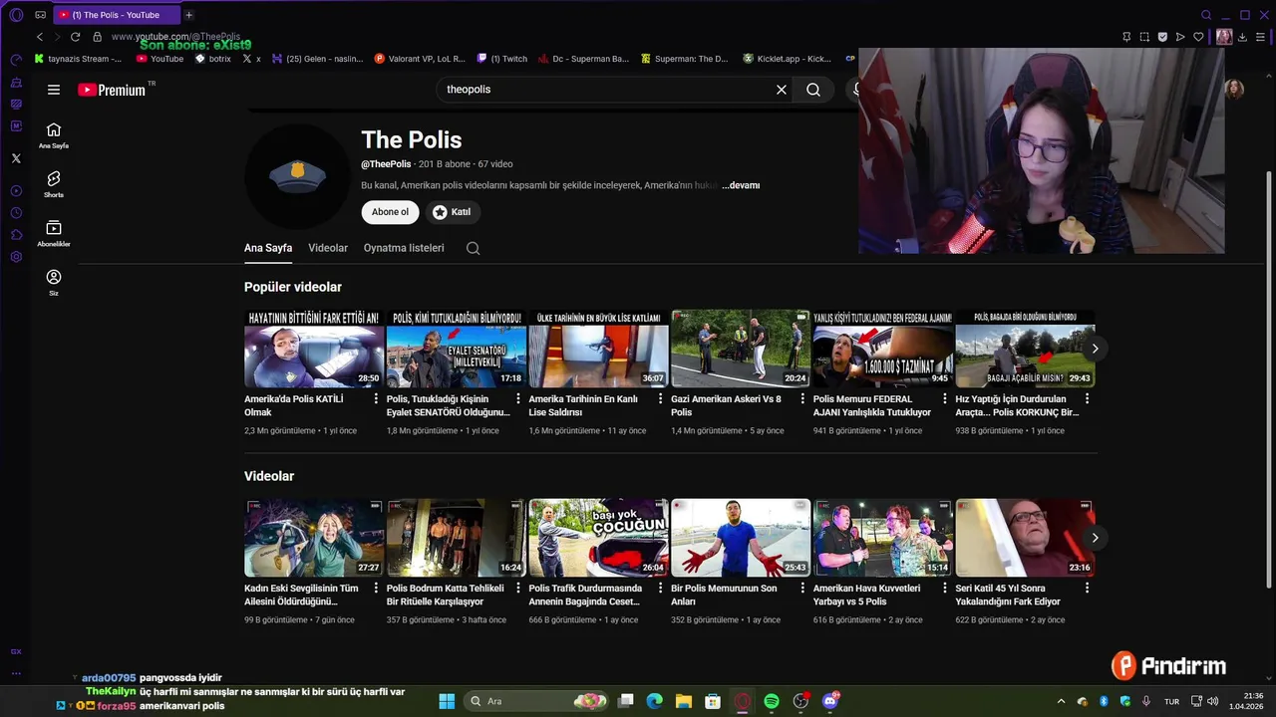Open Microsoft Edge from the taskbar

(654, 701)
